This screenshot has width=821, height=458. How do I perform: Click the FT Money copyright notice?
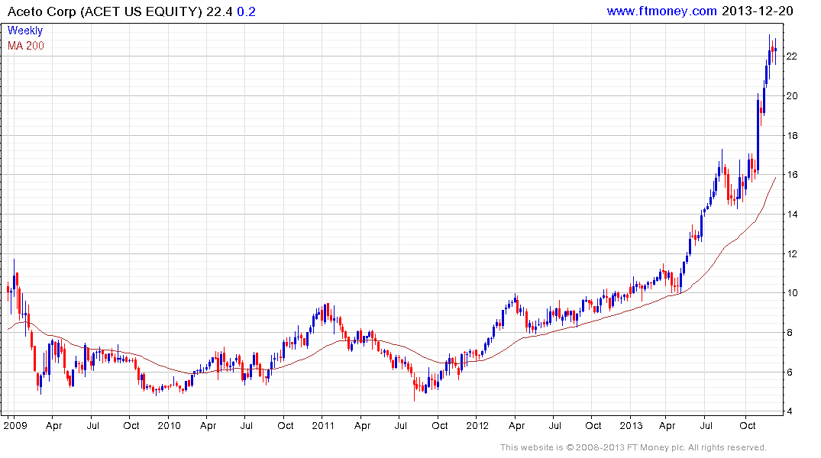pos(633,447)
